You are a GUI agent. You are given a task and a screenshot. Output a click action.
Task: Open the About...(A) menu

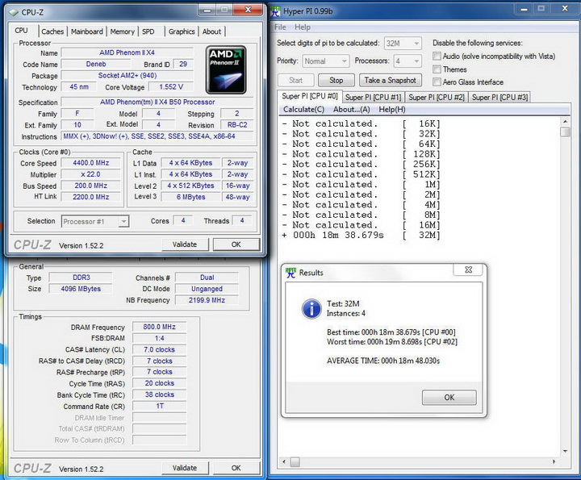click(x=352, y=110)
